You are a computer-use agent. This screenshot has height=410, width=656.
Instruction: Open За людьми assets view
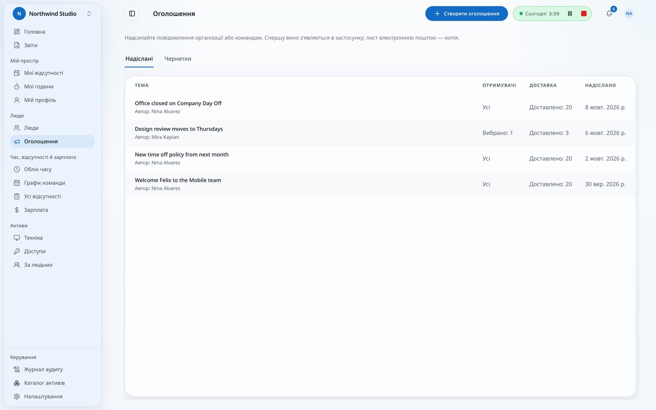pyautogui.click(x=52, y=265)
